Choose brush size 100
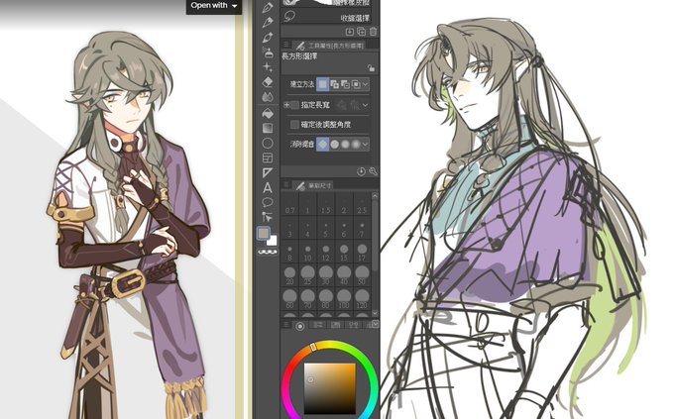The width and height of the screenshot is (674, 419). (344, 299)
